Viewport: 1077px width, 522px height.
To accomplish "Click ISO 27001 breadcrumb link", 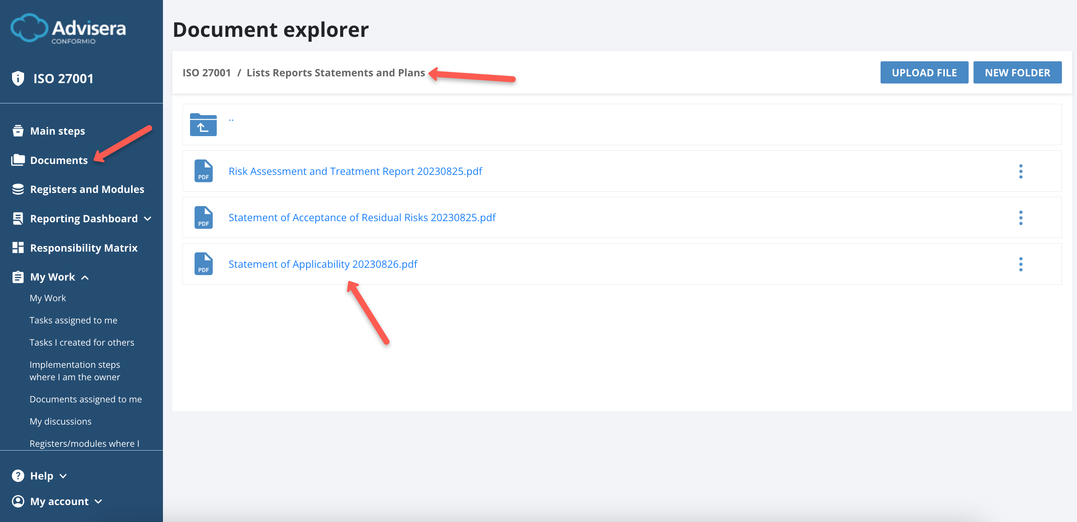I will (x=207, y=73).
